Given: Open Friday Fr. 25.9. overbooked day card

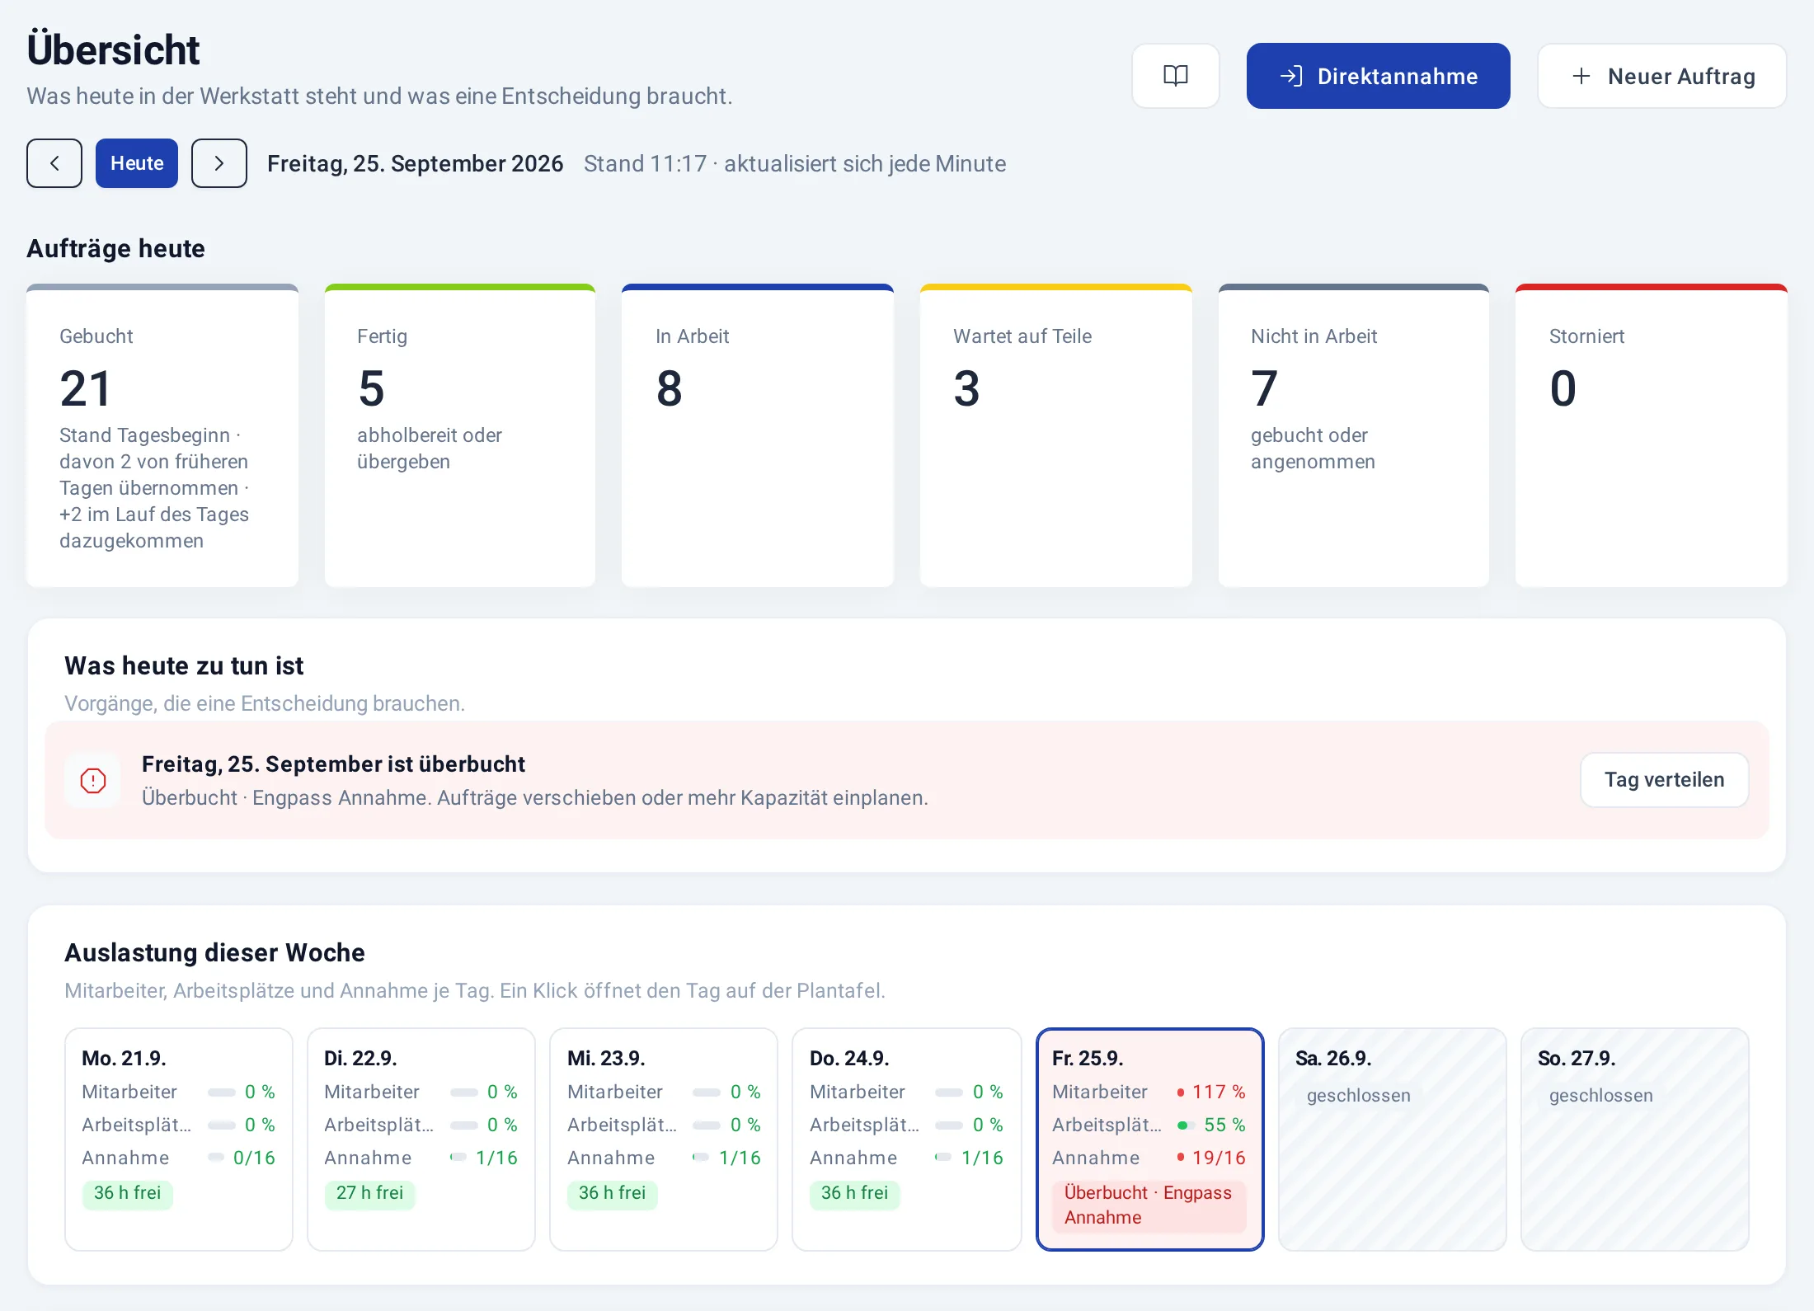Looking at the screenshot, I should [x=1150, y=1139].
